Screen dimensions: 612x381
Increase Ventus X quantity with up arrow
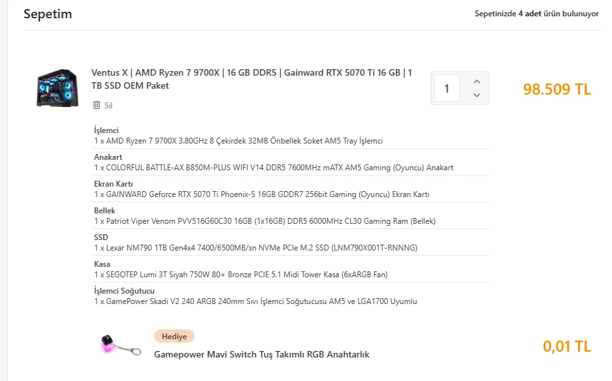(x=477, y=82)
